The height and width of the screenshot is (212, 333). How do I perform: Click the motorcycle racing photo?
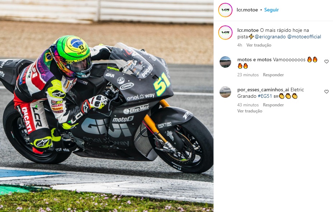click(107, 106)
